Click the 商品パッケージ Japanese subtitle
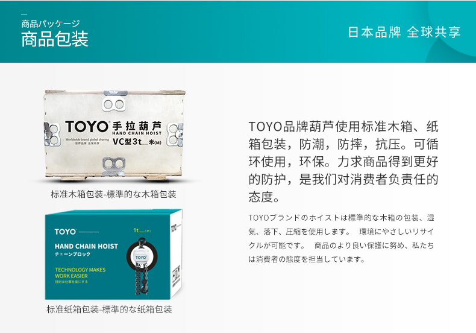 (51, 24)
